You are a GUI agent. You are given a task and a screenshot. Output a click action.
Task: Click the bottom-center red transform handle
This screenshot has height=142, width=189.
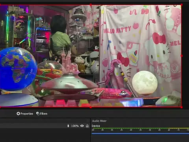[91, 107]
